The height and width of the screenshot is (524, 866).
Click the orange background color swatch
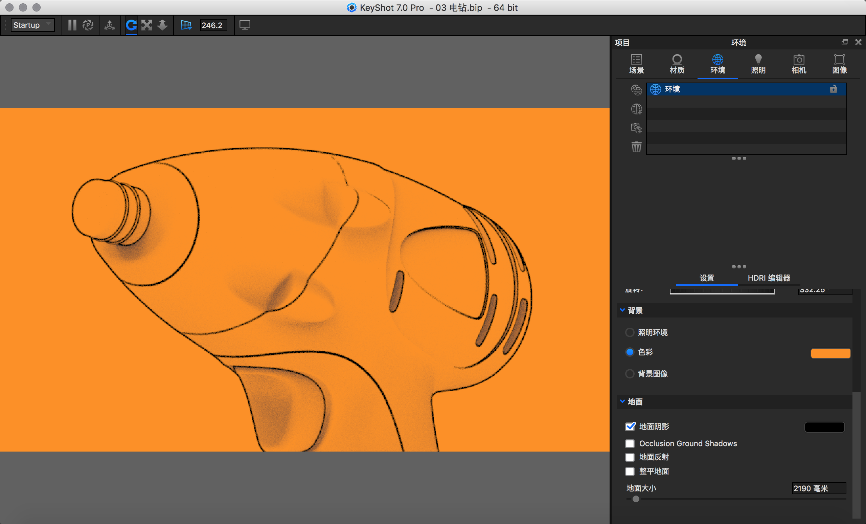830,353
